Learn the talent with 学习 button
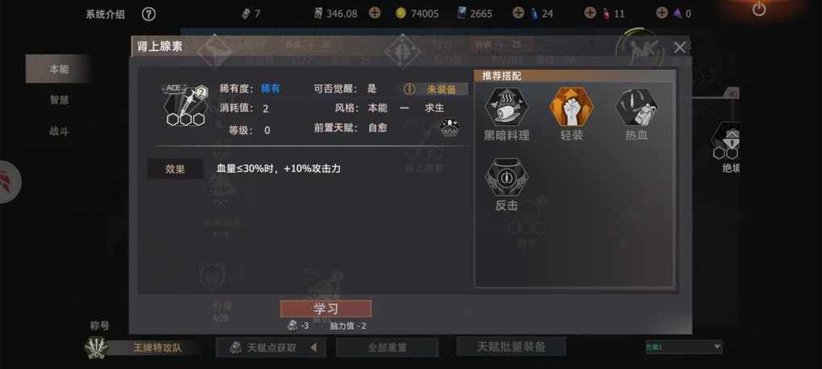 coord(326,309)
